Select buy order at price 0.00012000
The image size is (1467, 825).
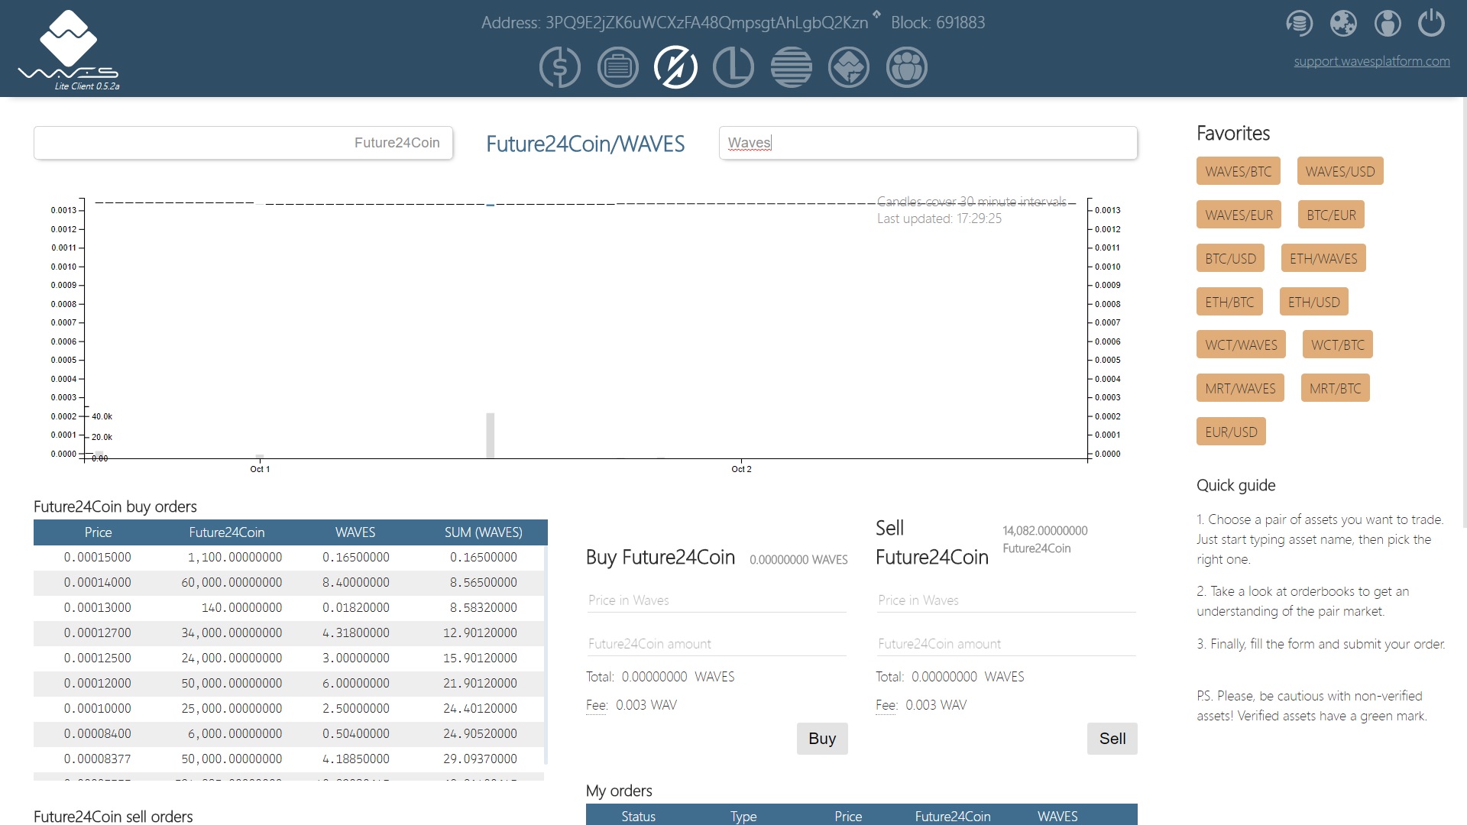pyautogui.click(x=289, y=684)
